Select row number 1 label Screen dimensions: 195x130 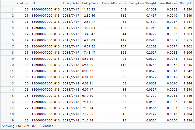[13, 9]
